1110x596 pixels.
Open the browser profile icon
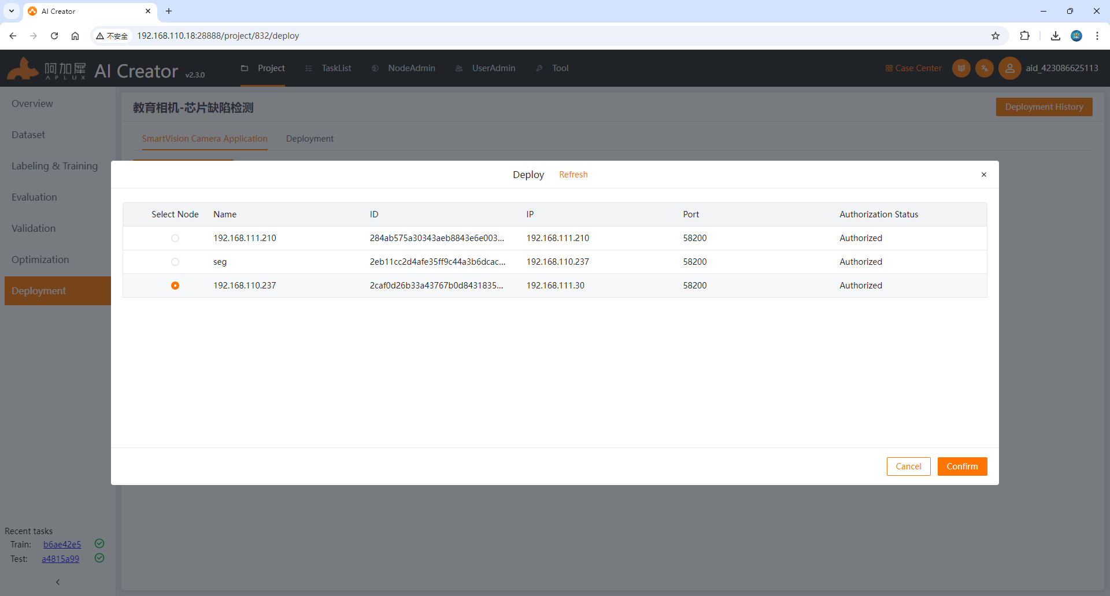(1076, 36)
